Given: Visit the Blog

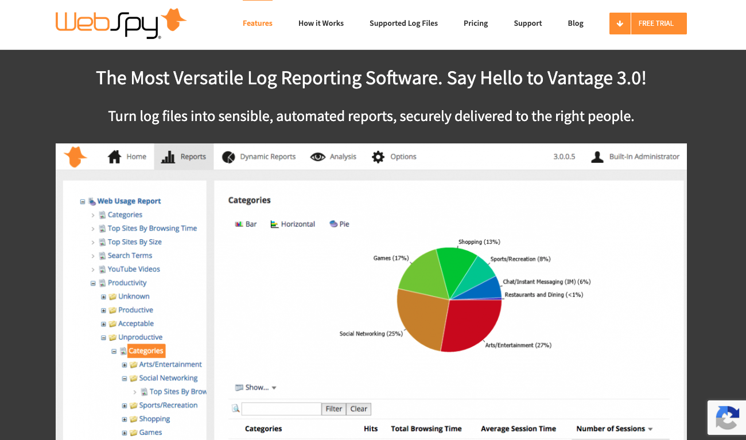Looking at the screenshot, I should click(x=576, y=24).
